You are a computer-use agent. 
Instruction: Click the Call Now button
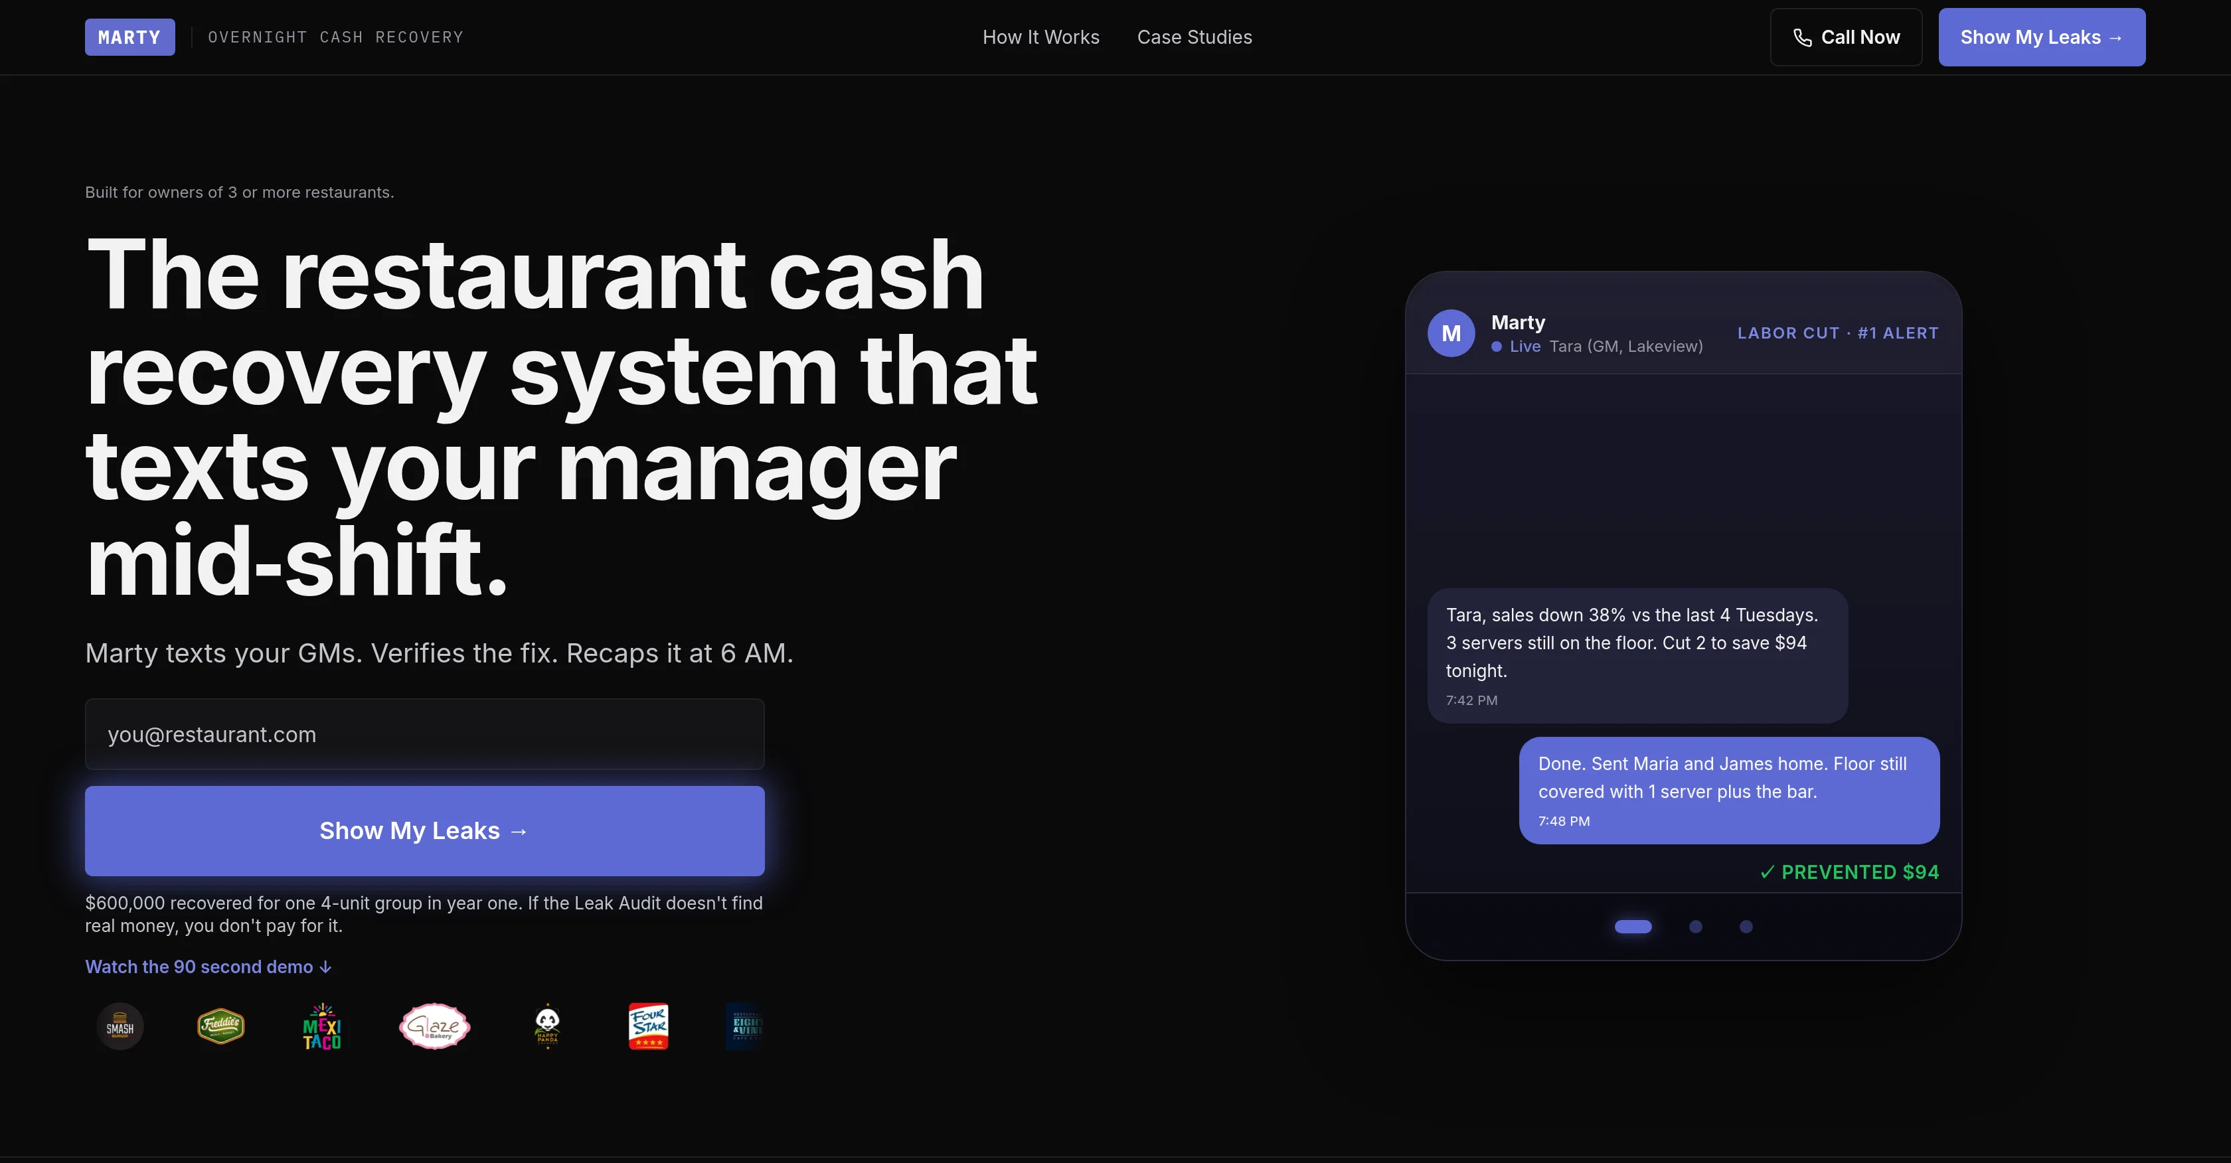[x=1846, y=37]
